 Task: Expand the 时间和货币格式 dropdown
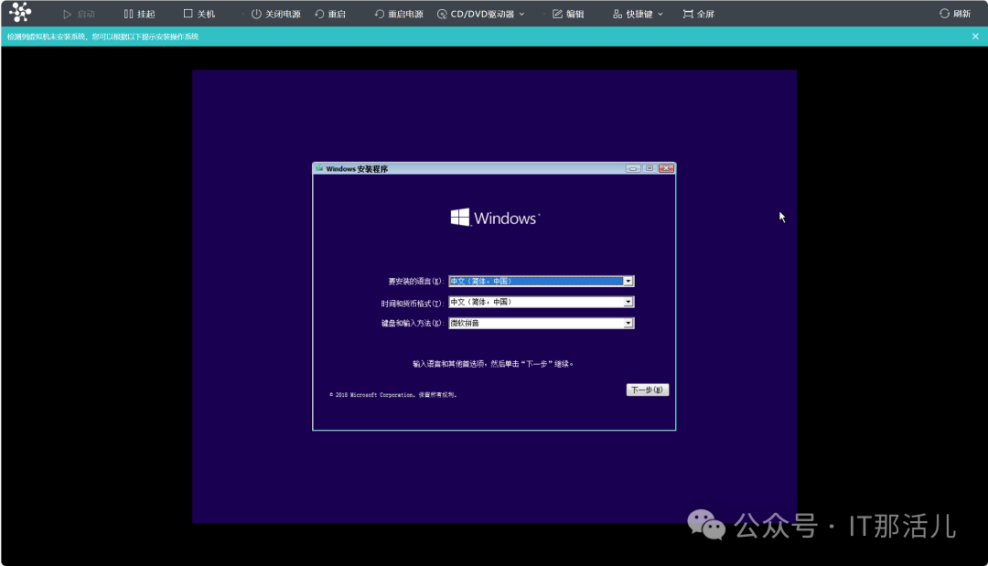coord(628,303)
